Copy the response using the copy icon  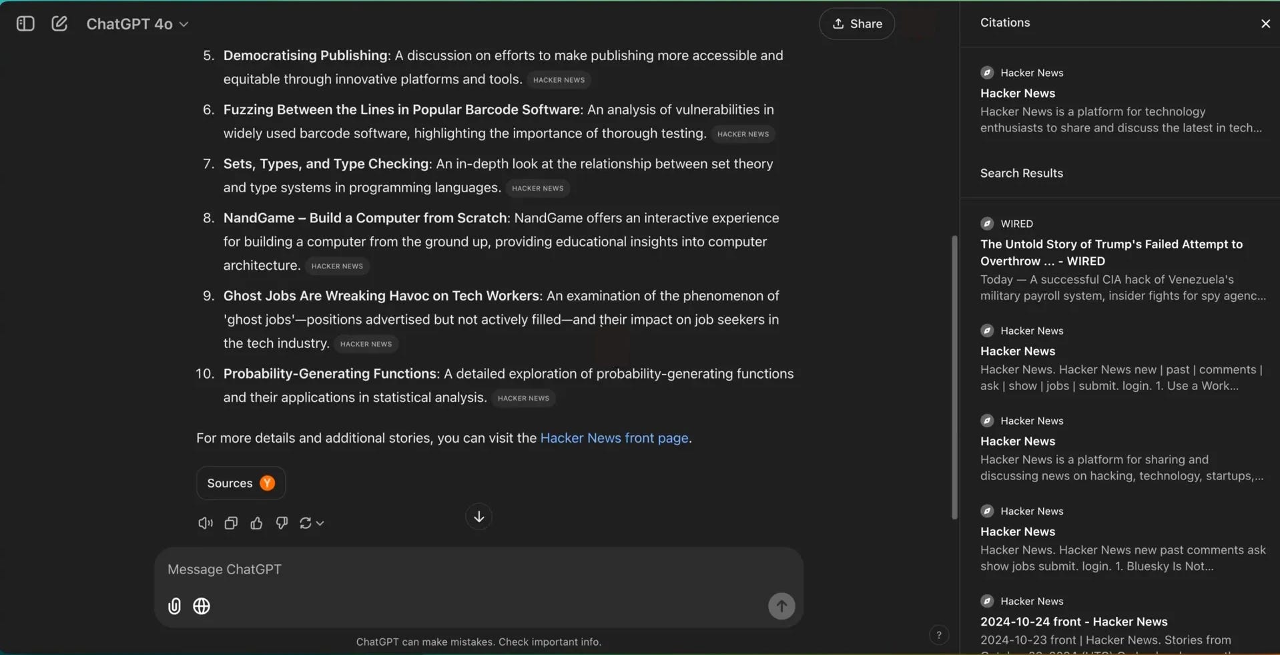pyautogui.click(x=230, y=523)
